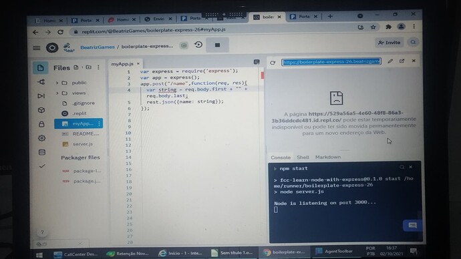Open Sem título taskbar item
The width and height of the screenshot is (461, 259).
[x=233, y=252]
